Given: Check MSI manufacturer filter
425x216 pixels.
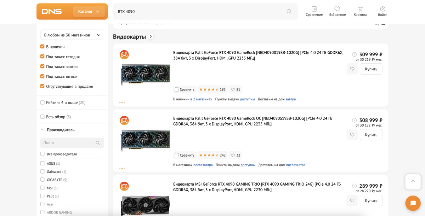Looking at the screenshot, I should click(x=42, y=188).
